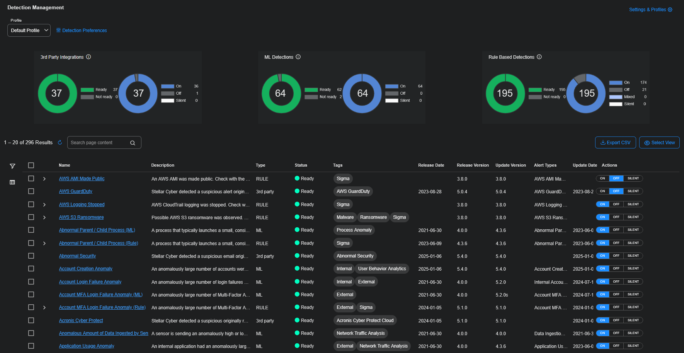Open the Account Creation Anomaly link
This screenshot has height=353, width=684.
pos(86,269)
